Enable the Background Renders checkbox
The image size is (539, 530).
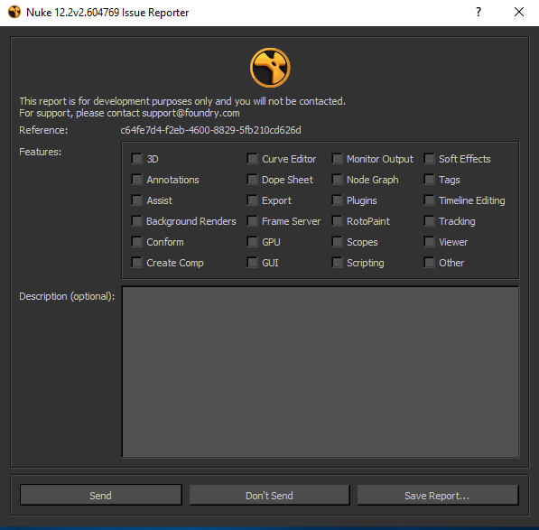click(x=137, y=221)
